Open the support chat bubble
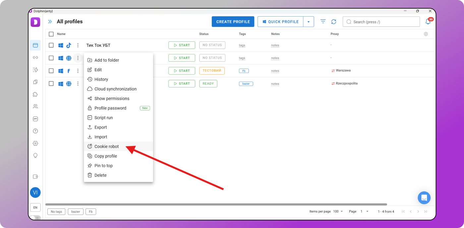 pos(424,198)
